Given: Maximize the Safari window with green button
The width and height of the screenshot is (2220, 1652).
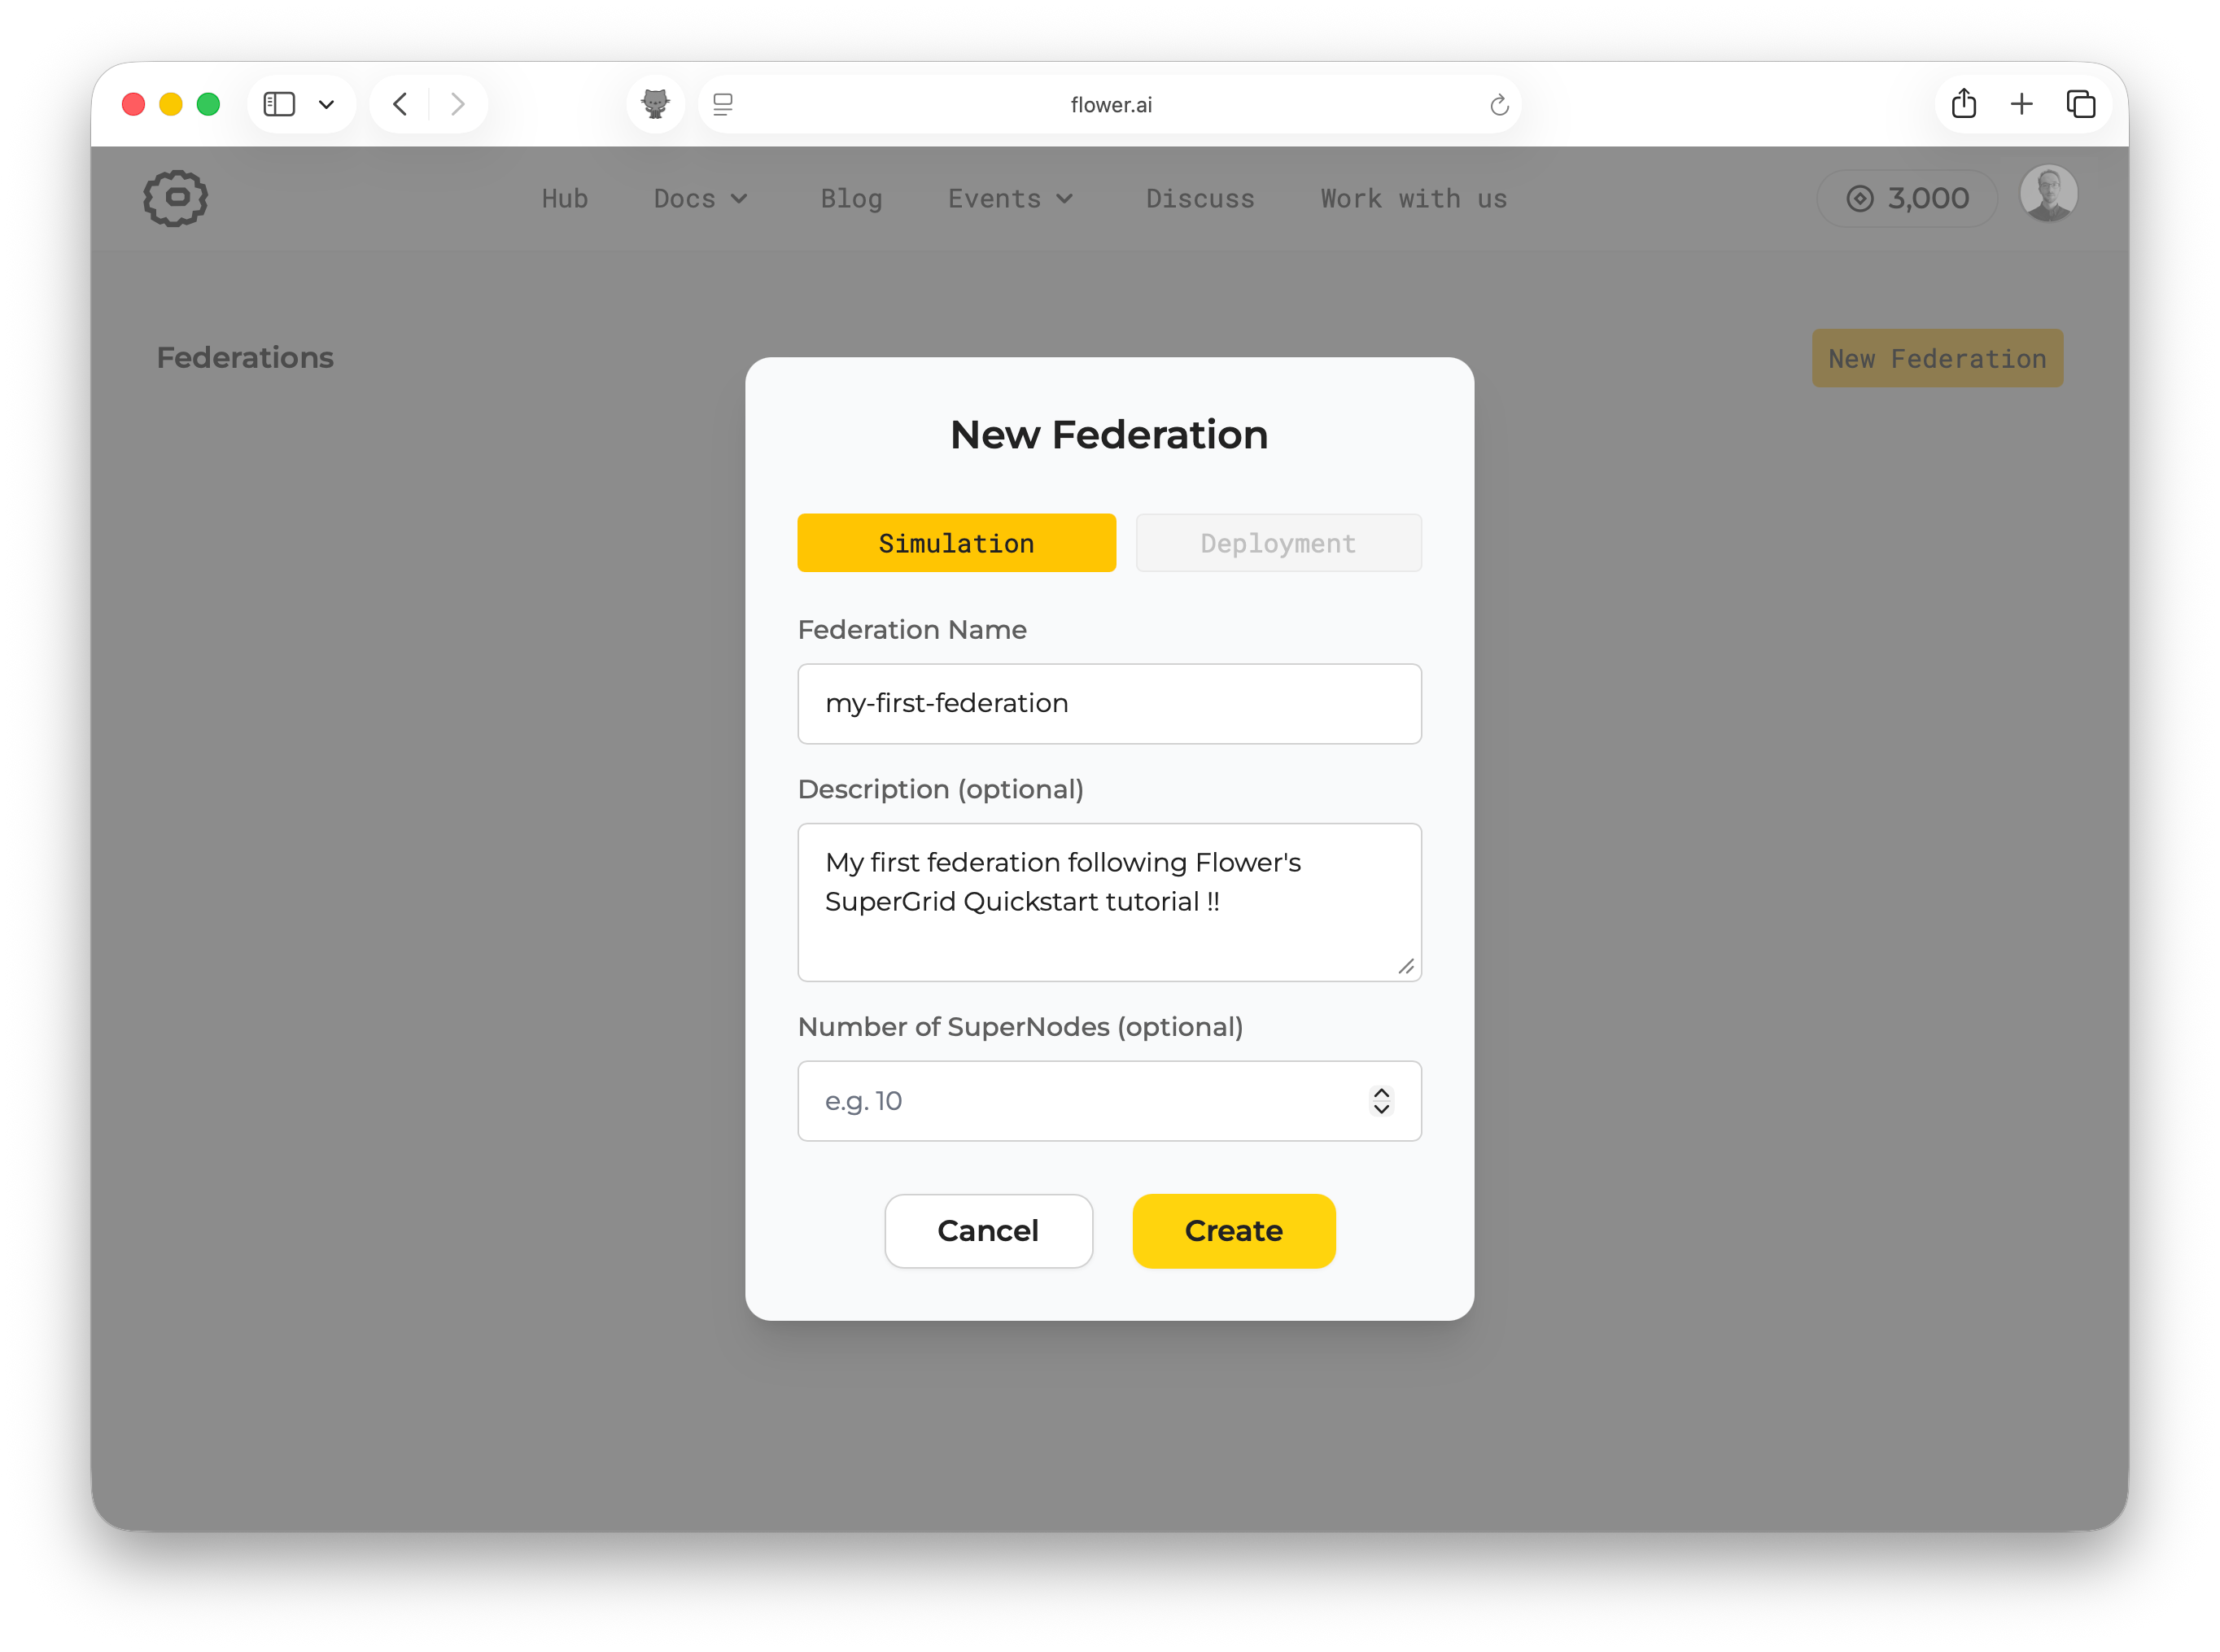Looking at the screenshot, I should click(208, 104).
